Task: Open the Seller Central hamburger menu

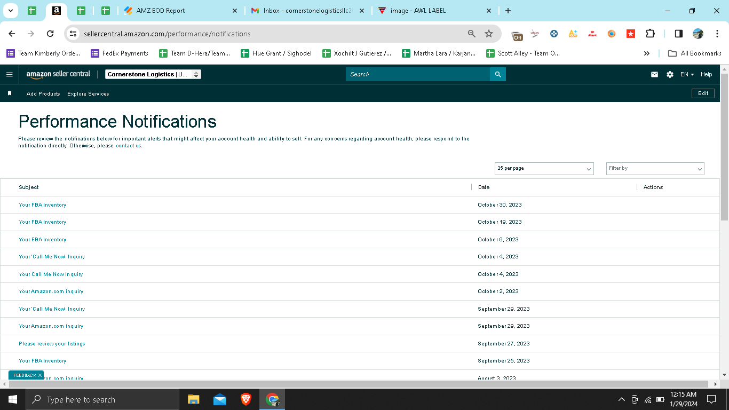Action: (9, 74)
